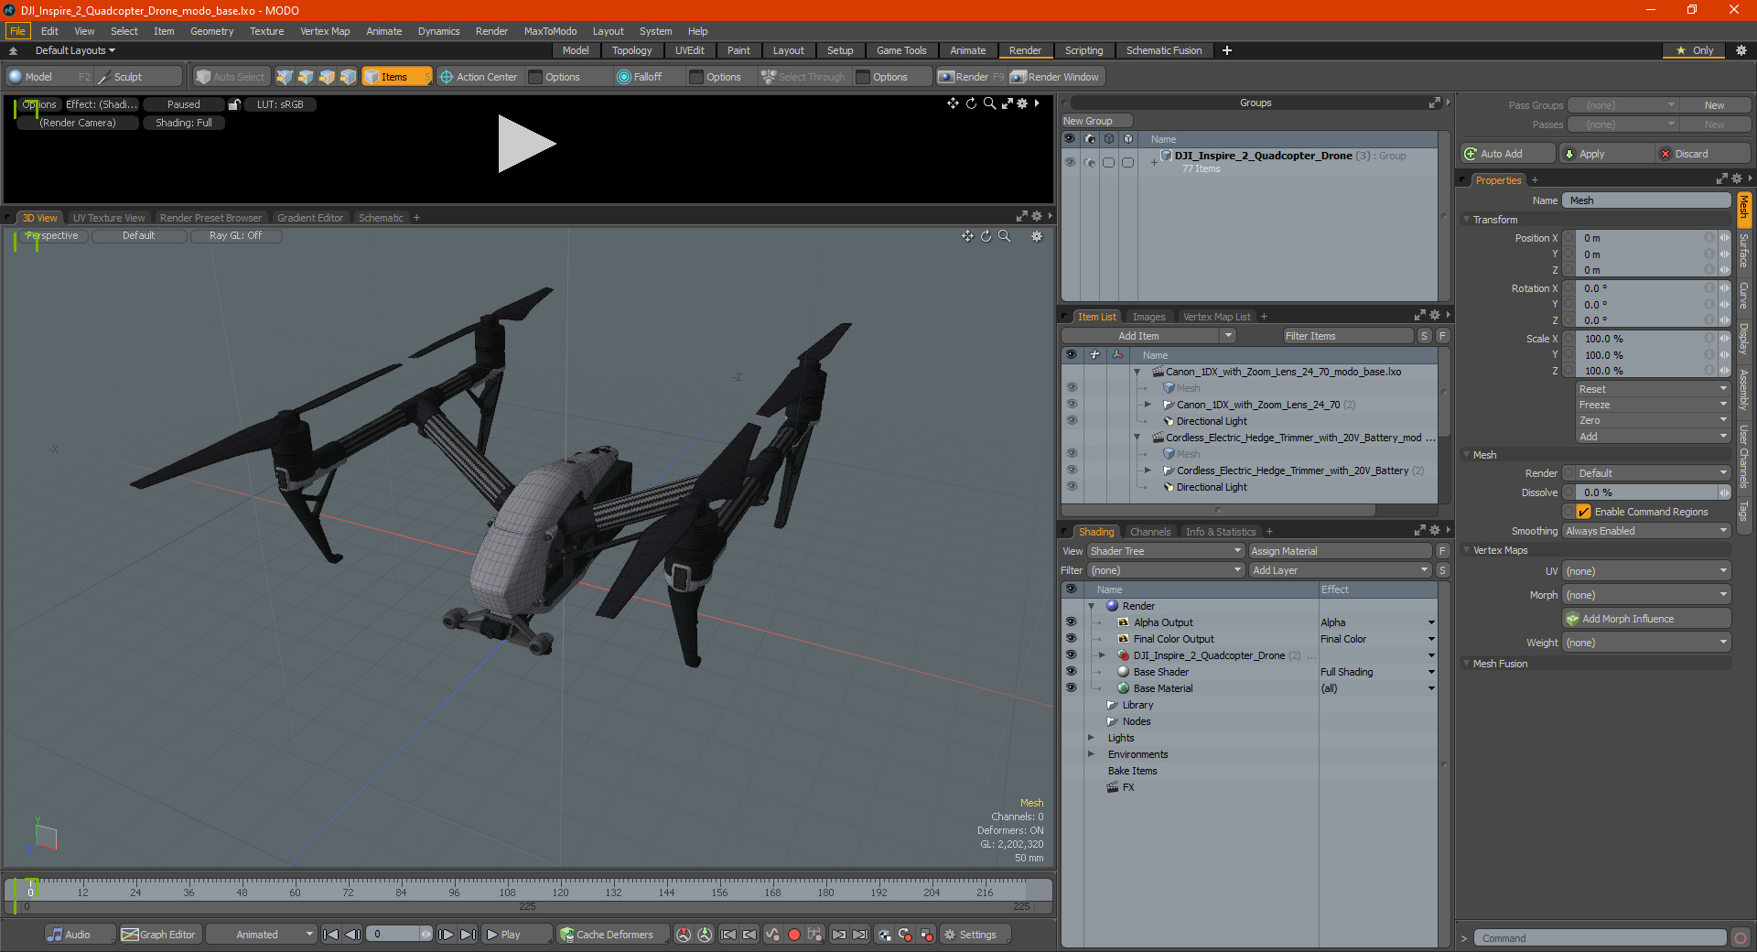The height and width of the screenshot is (952, 1757).
Task: Open the Smoothing Always Enabled dropdown
Action: pos(1646,531)
